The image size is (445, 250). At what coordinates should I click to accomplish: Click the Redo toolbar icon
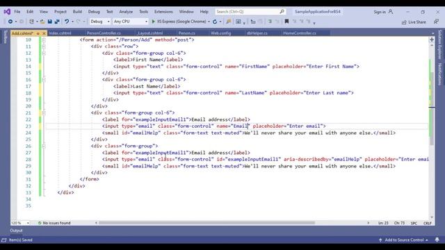click(x=79, y=22)
